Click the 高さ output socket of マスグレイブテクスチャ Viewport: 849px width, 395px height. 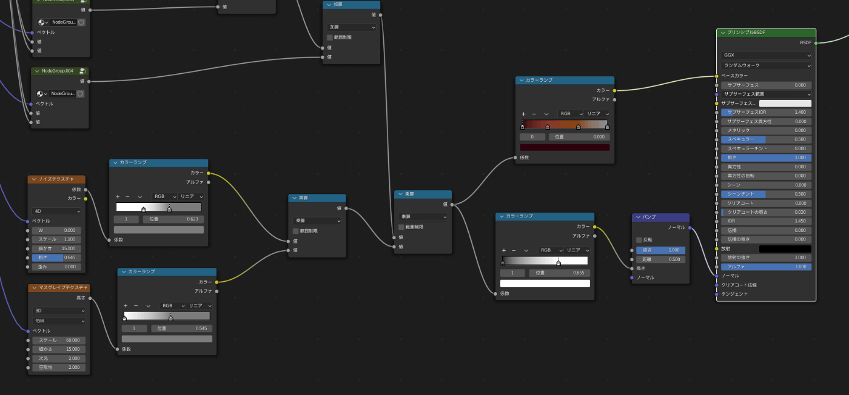pyautogui.click(x=90, y=298)
